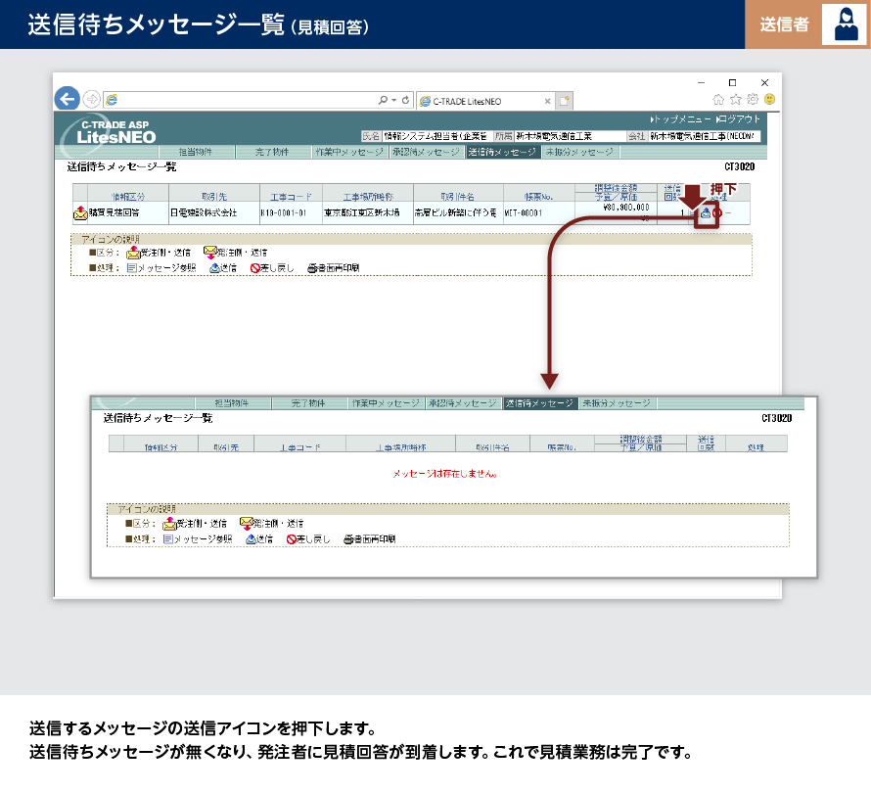Click the browser address input field
The width and height of the screenshot is (871, 793).
245,100
